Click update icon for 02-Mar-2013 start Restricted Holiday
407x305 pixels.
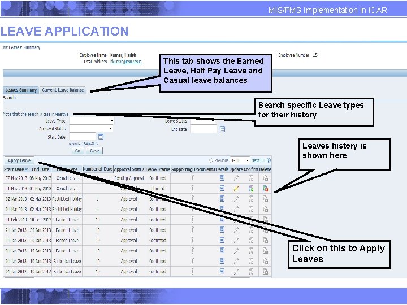click(236, 199)
